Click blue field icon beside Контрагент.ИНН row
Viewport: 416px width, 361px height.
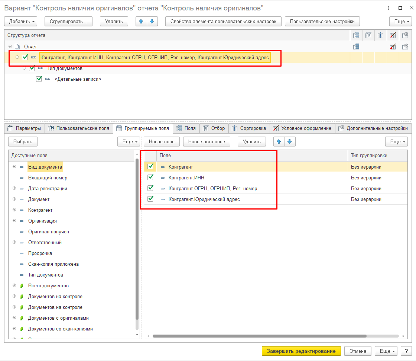pyautogui.click(x=163, y=178)
